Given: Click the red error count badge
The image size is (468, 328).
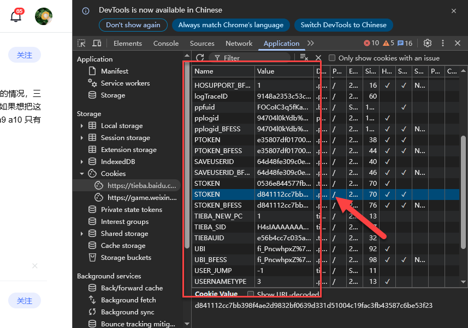Looking at the screenshot, I should point(371,44).
